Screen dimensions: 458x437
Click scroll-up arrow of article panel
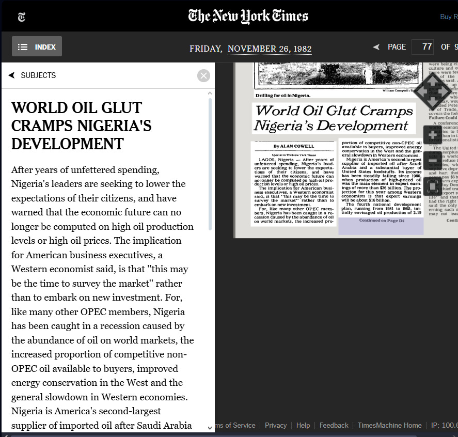click(210, 93)
